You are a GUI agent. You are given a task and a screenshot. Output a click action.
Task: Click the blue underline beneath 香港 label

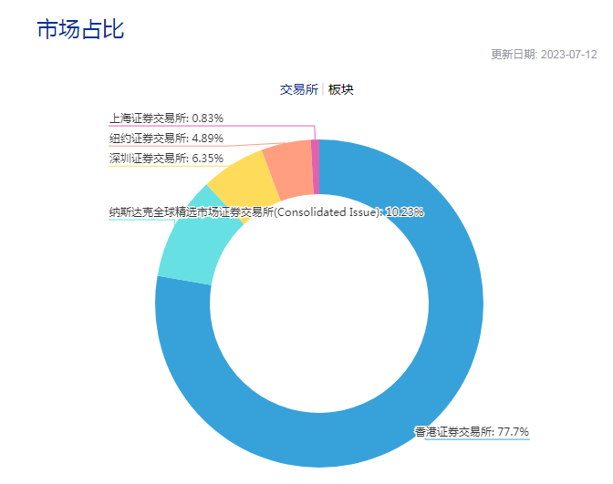click(477, 439)
